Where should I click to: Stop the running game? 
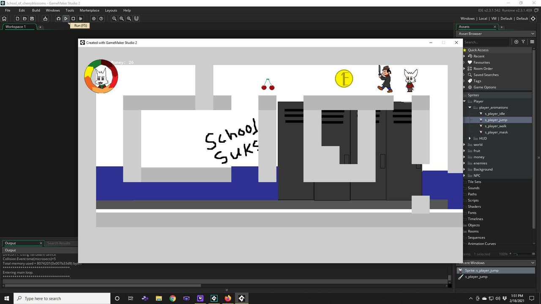pyautogui.click(x=73, y=19)
